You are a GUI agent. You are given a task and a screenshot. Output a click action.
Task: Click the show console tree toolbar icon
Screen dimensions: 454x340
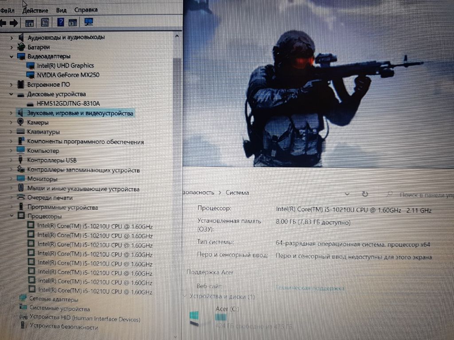[x=30, y=23]
